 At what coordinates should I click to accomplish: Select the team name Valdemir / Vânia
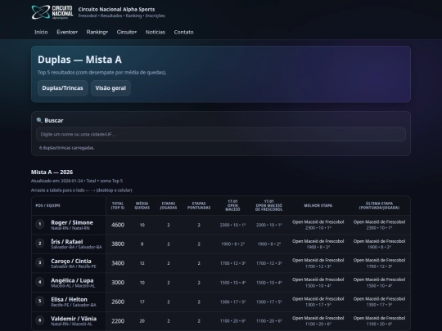click(x=74, y=319)
